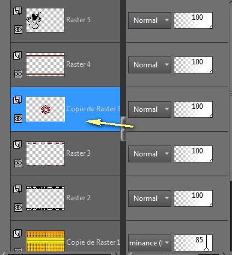Open blend mode dropdown for Copie de Raster 3
This screenshot has height=255, width=232.
click(150, 109)
